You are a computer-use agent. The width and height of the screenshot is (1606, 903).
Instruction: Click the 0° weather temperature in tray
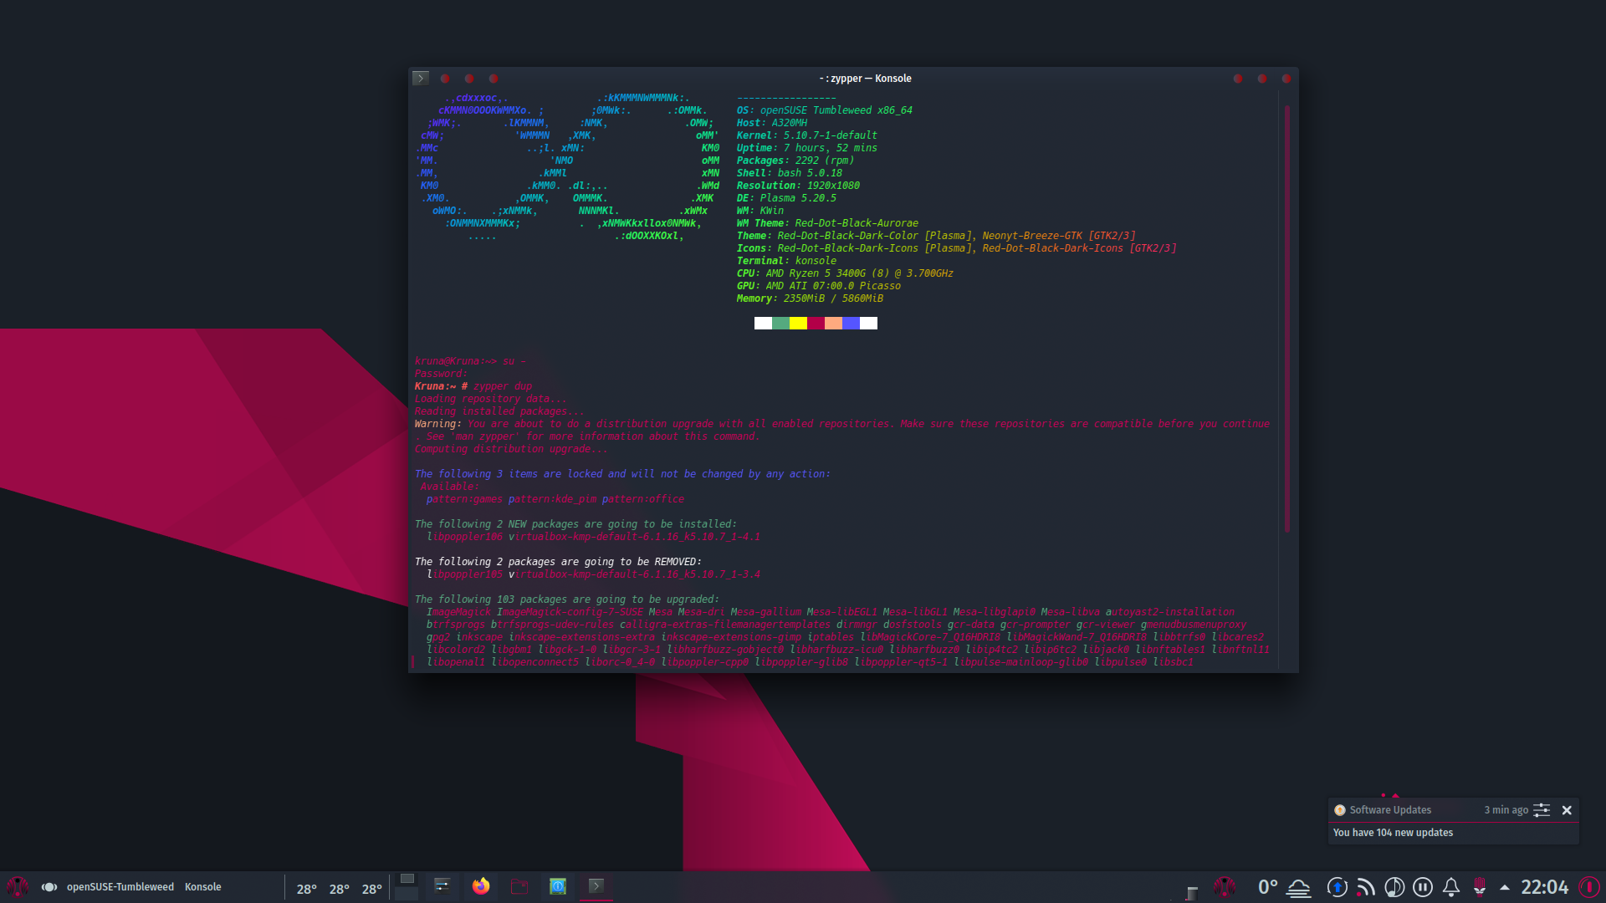tap(1267, 887)
